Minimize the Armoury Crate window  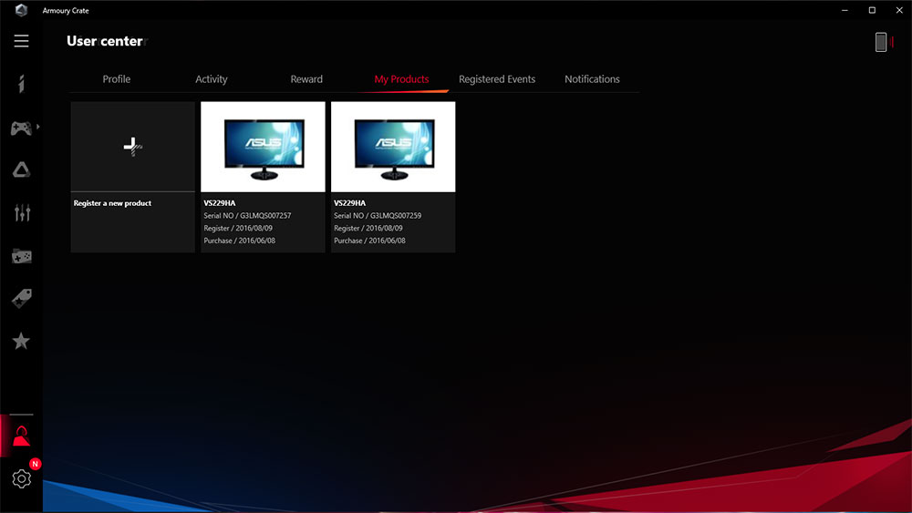(845, 10)
